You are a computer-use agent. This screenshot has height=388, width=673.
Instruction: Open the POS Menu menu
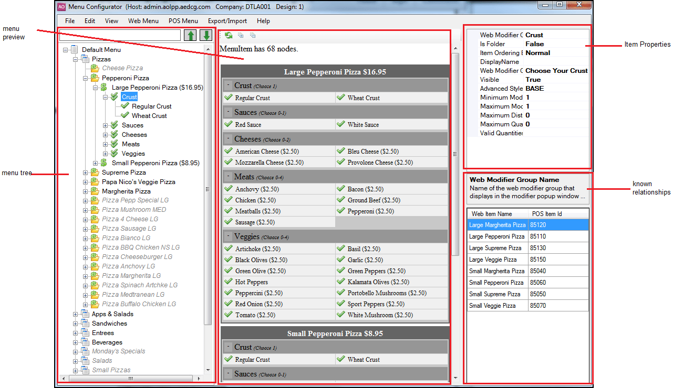(183, 21)
